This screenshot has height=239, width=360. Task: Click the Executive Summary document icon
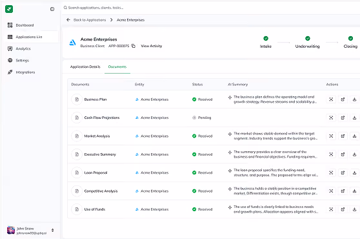point(77,154)
